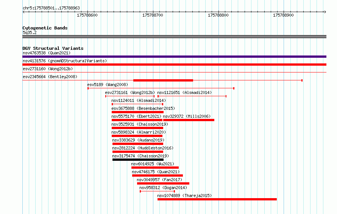Click ruler position 175788700

click(153, 15)
